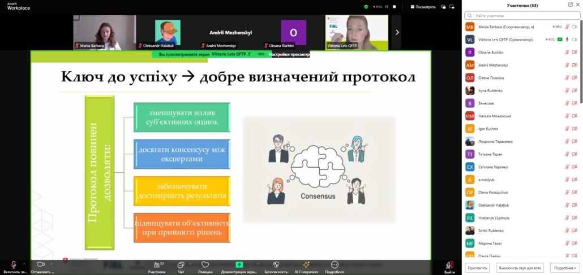This screenshot has width=583, height=275.
Task: Open the Посмотреть view menu
Action: coord(423,7)
